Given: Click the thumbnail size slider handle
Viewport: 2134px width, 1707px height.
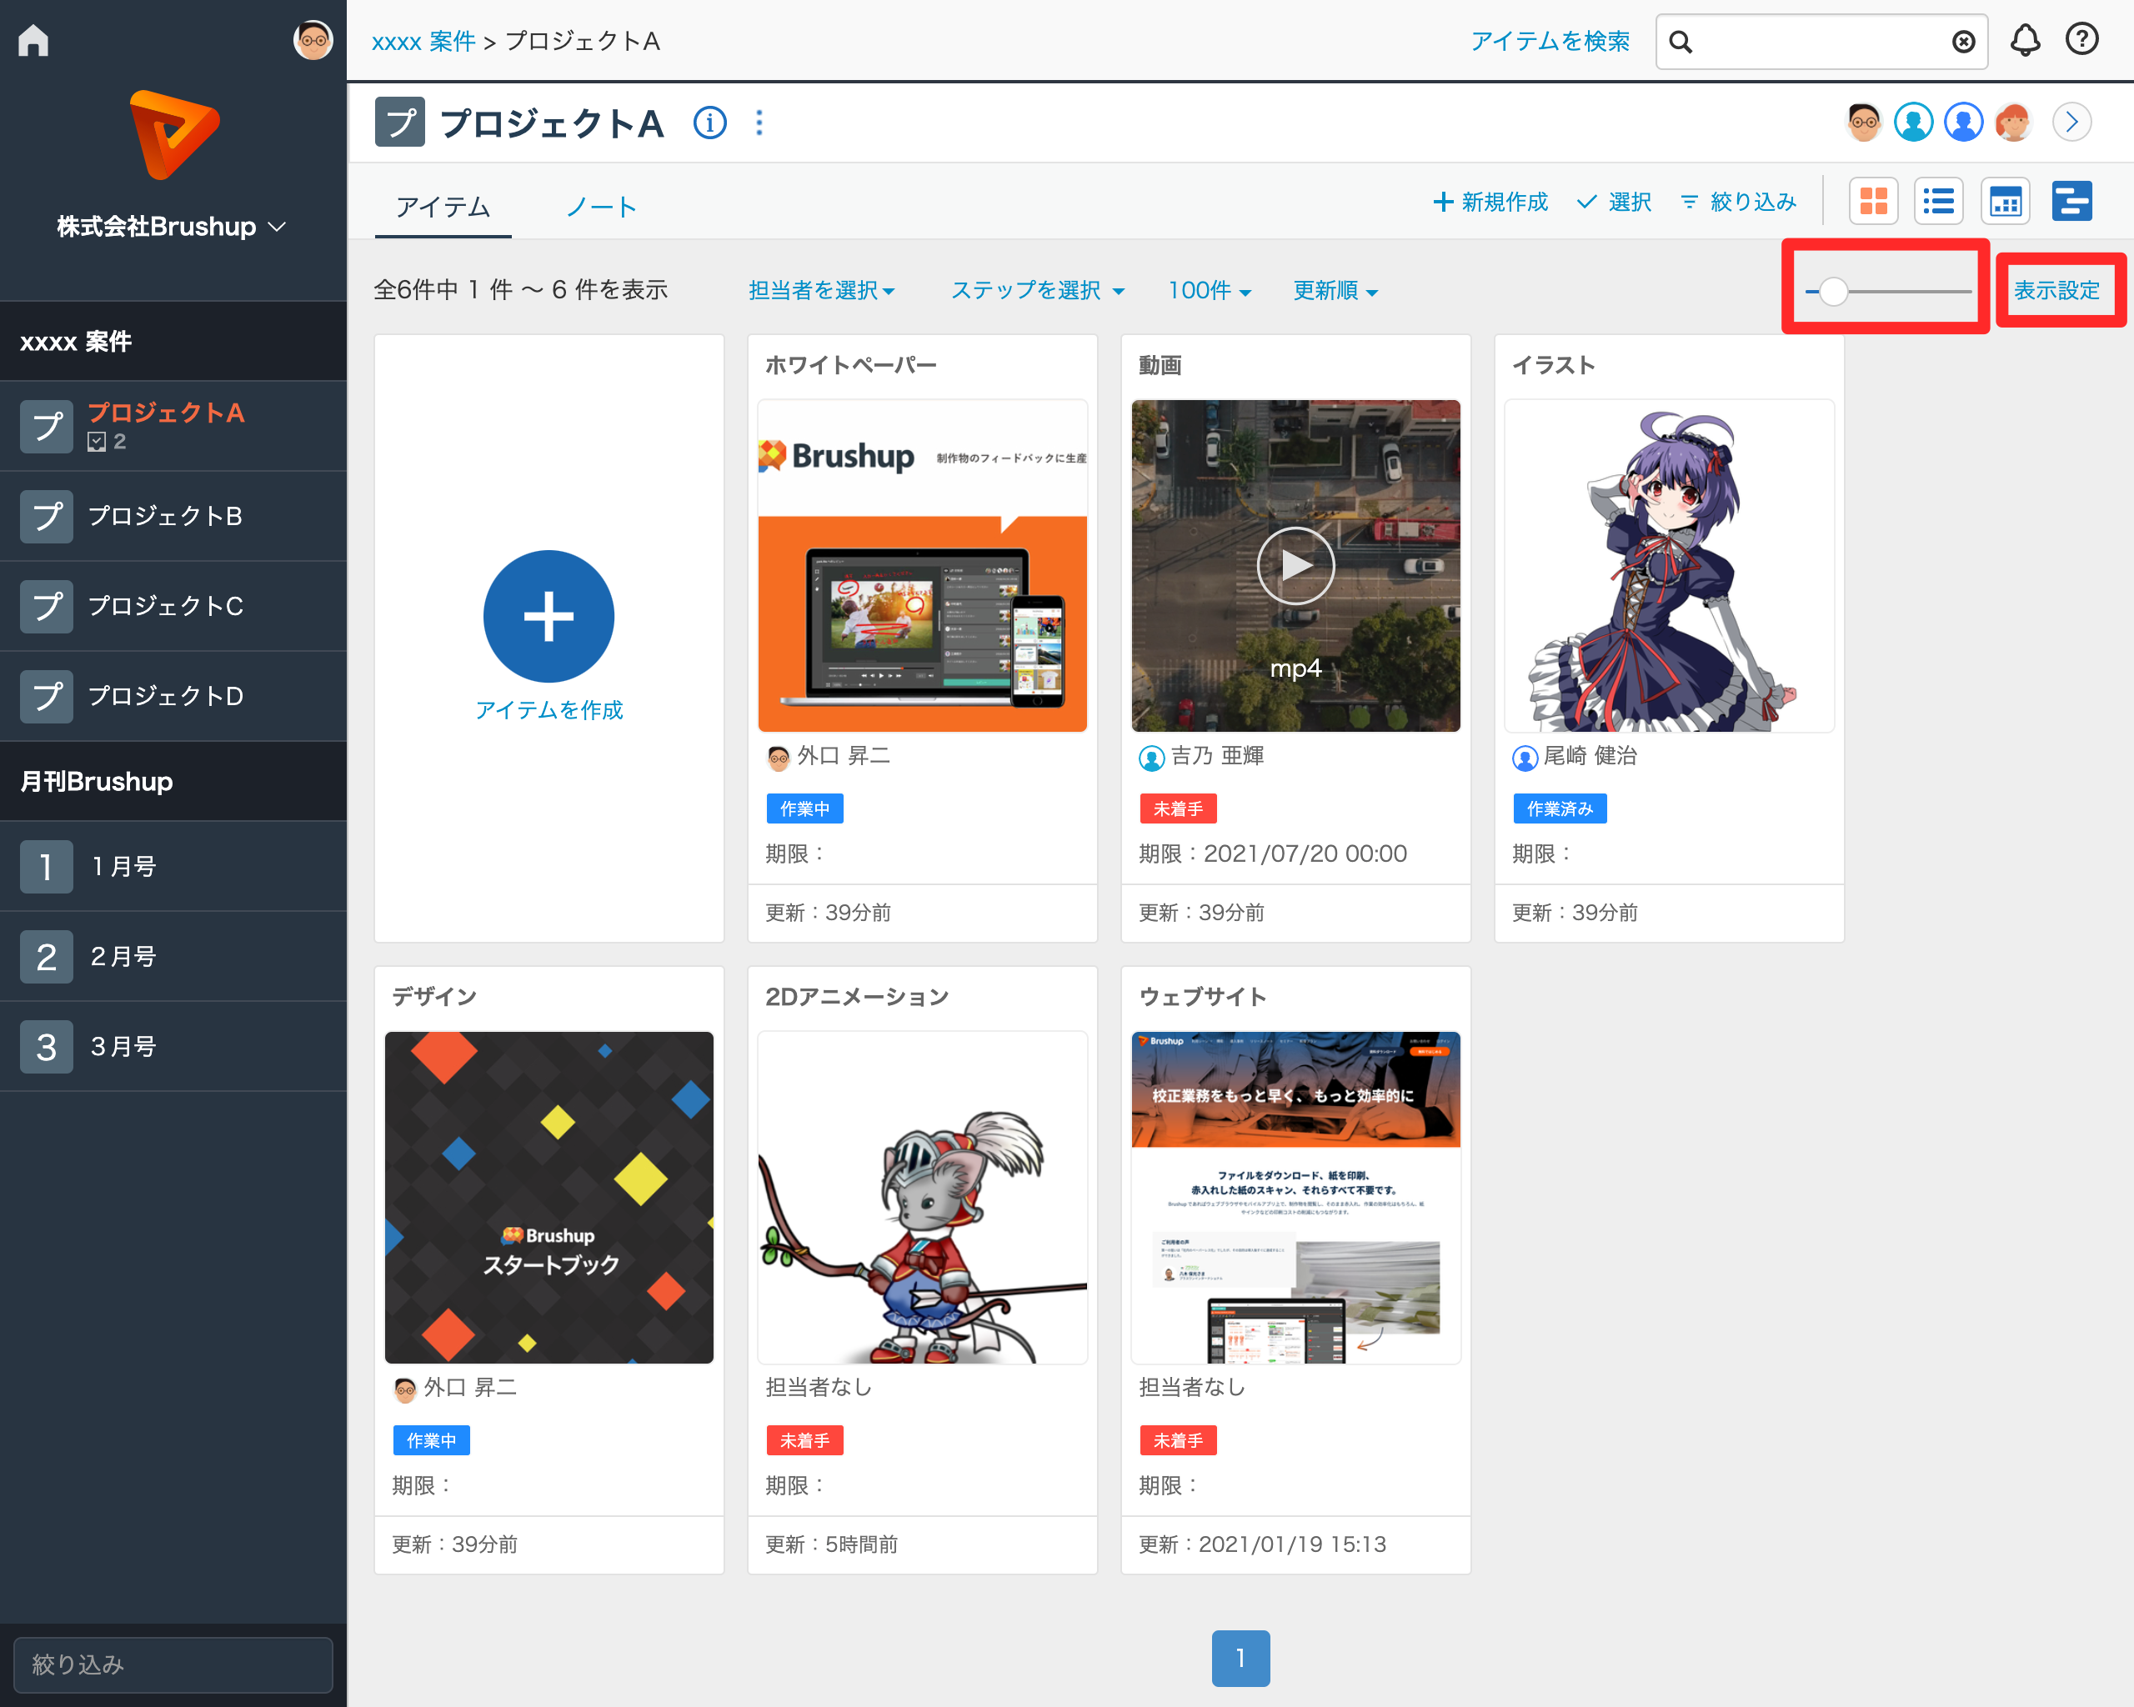Looking at the screenshot, I should 1832,291.
